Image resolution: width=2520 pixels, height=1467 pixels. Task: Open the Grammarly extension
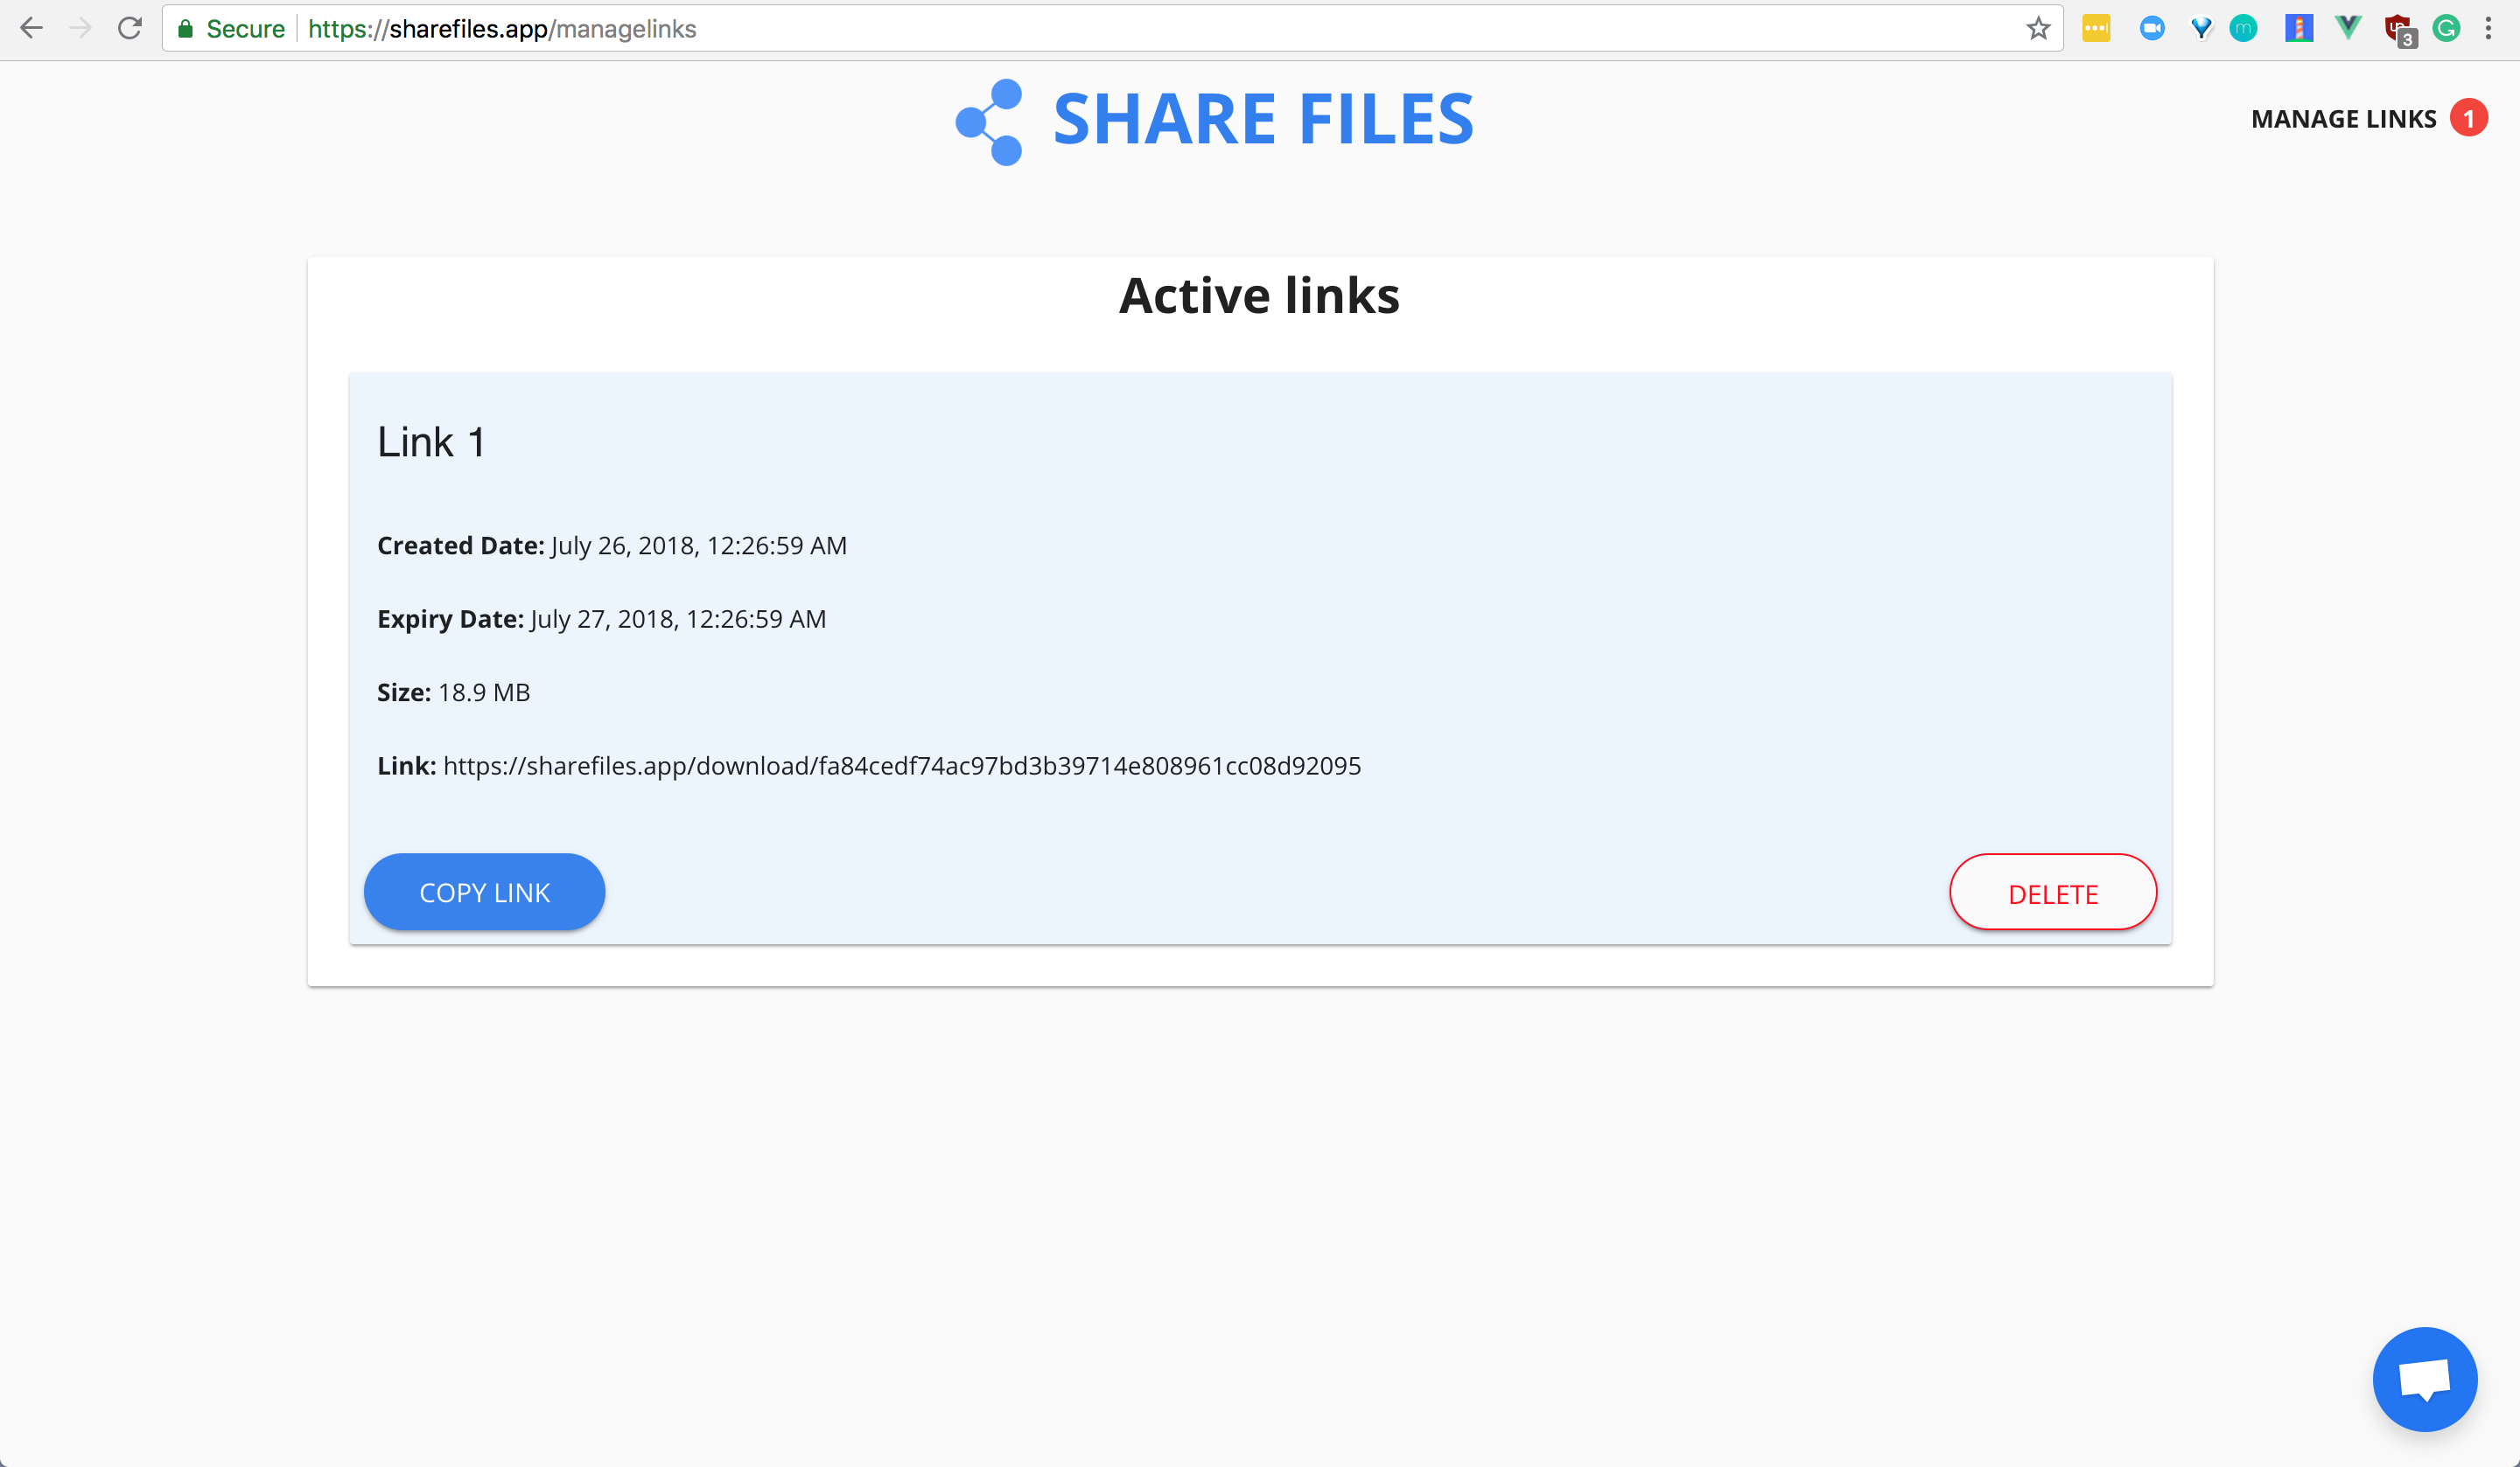point(2447,28)
